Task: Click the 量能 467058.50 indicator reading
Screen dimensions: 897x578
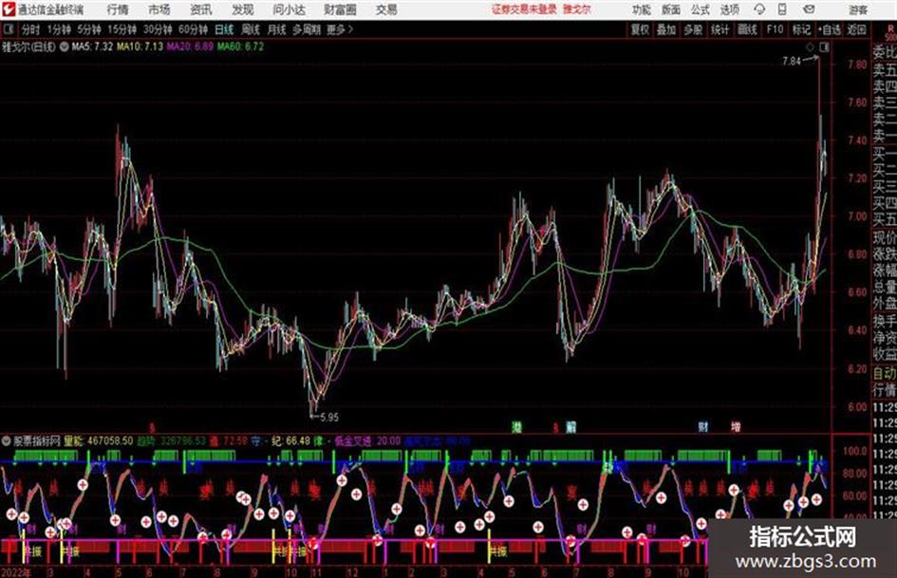Action: [x=98, y=441]
